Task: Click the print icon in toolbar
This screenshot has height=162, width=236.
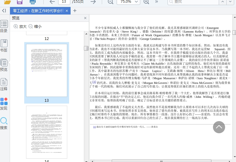Action: (33, 2)
